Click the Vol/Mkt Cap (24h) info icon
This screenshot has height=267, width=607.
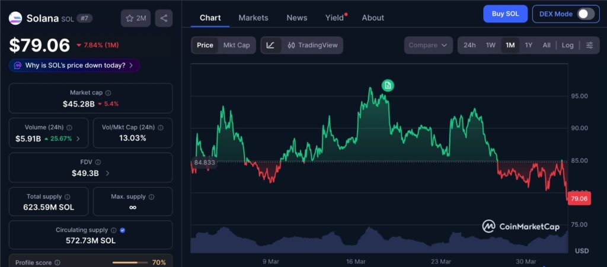[x=160, y=127]
